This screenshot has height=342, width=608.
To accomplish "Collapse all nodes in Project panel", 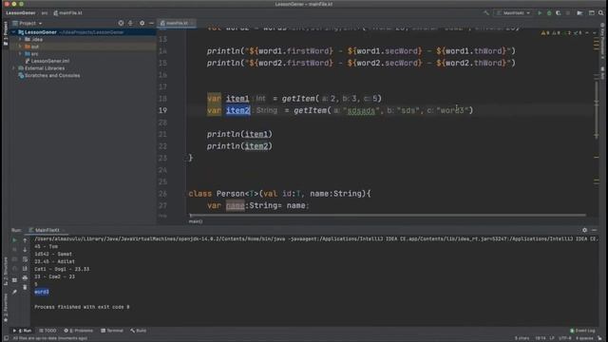I will (131, 23).
